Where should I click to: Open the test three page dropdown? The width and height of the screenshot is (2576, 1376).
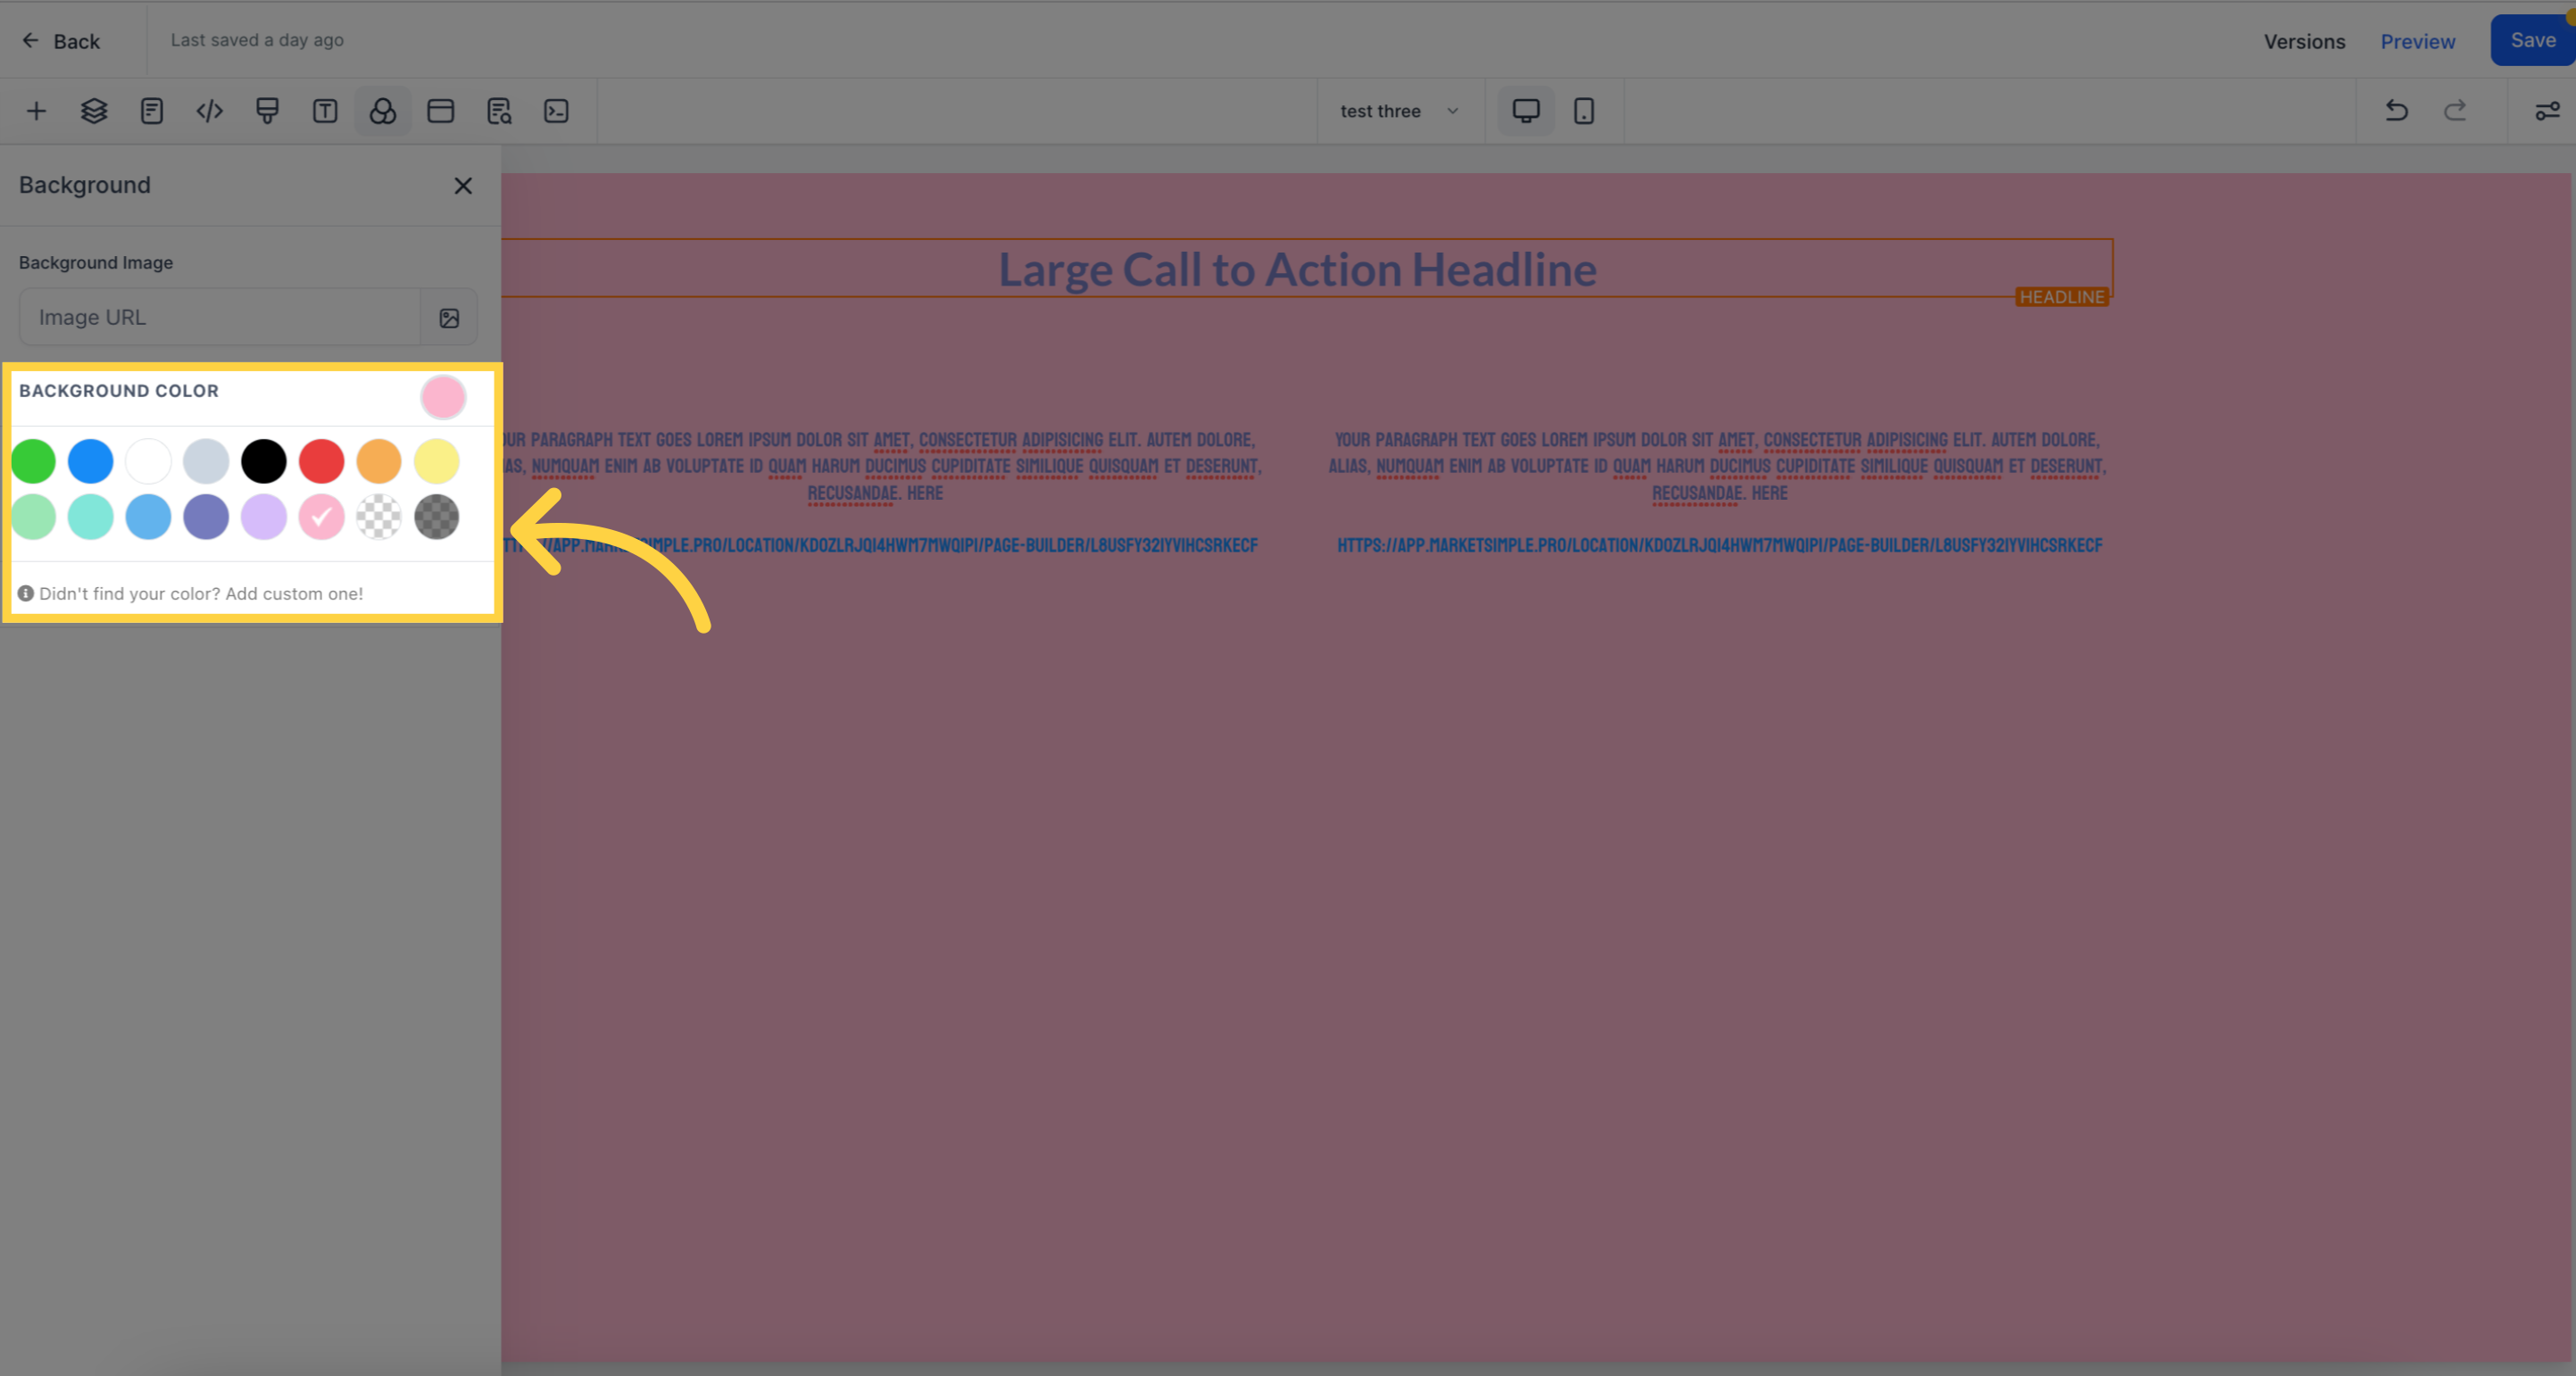(1400, 111)
